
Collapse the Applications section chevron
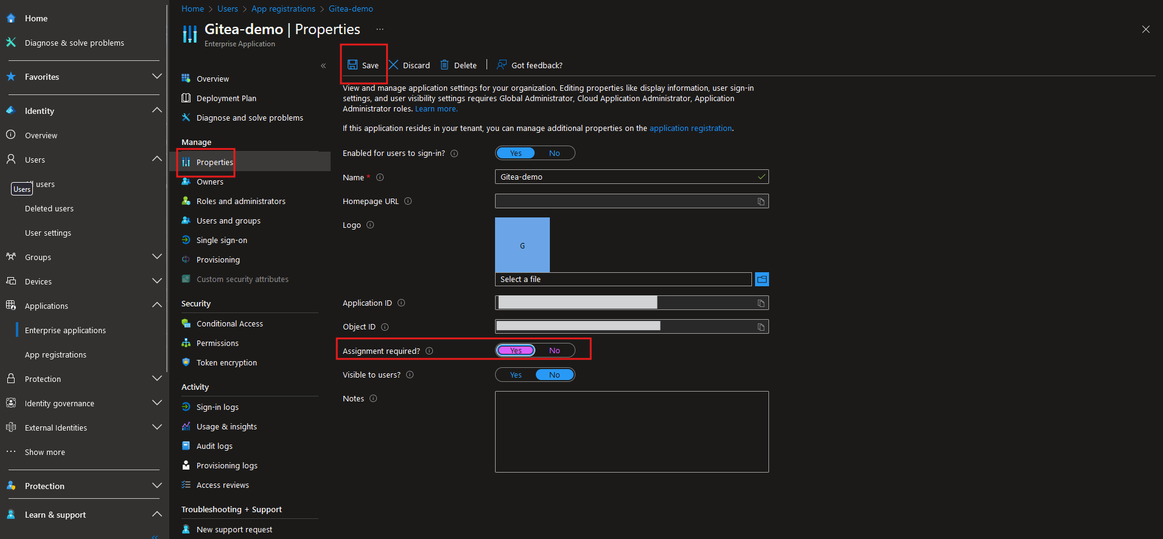[x=156, y=305]
